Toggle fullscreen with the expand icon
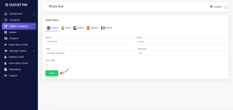Image resolution: width=233 pixels, height=110 pixels. pyautogui.click(x=226, y=7)
